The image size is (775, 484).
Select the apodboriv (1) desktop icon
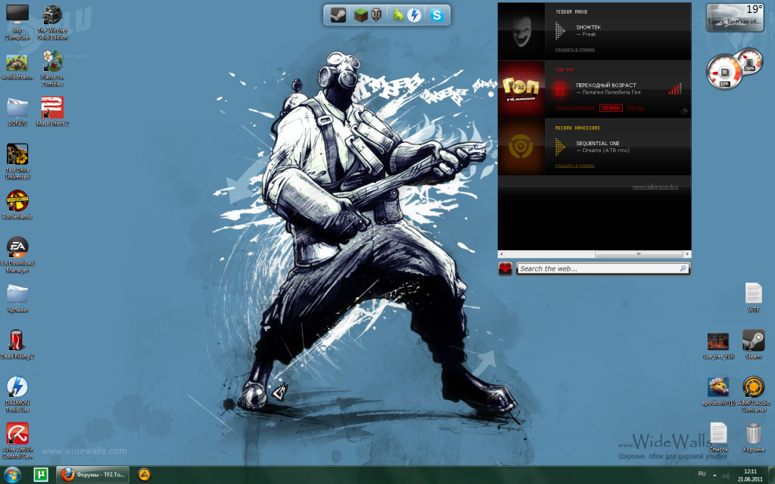point(718,392)
